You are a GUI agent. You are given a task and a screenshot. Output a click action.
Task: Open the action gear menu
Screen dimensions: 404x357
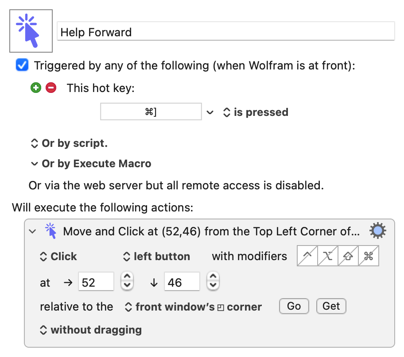click(377, 231)
